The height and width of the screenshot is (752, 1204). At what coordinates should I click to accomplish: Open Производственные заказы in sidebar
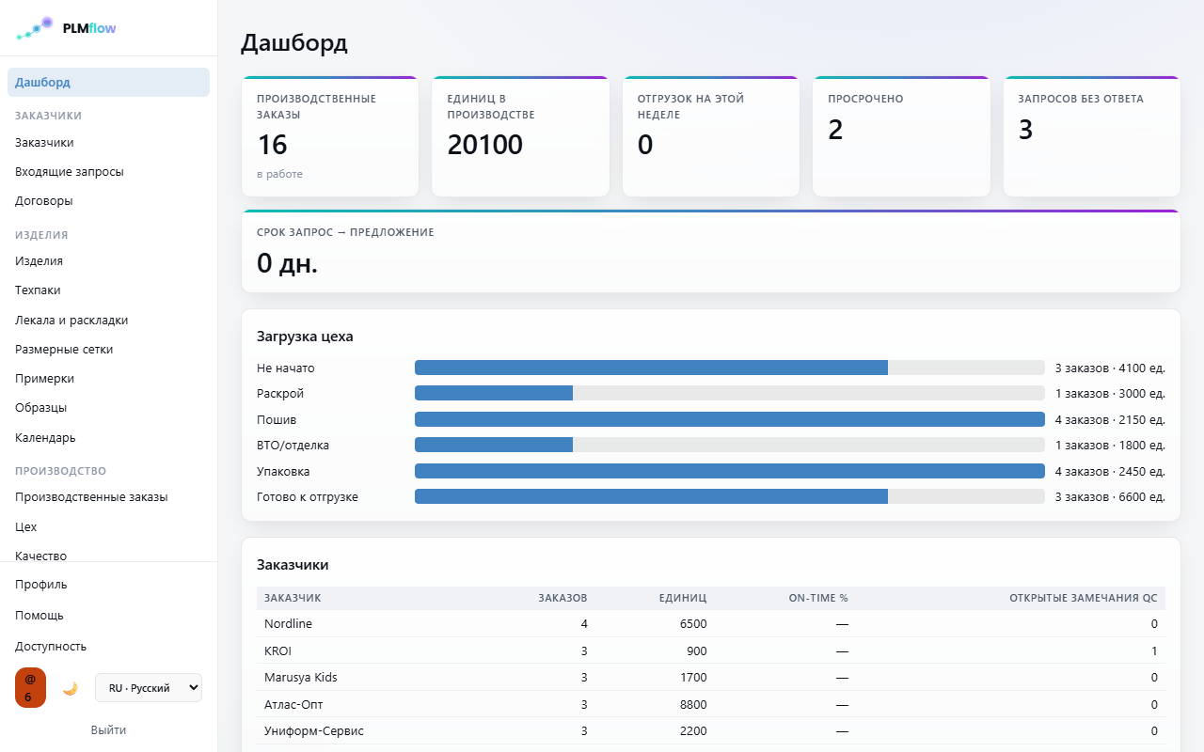coord(108,497)
